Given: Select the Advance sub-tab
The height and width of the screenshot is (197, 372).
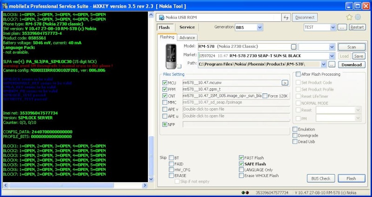Looking at the screenshot, I should (187, 38).
